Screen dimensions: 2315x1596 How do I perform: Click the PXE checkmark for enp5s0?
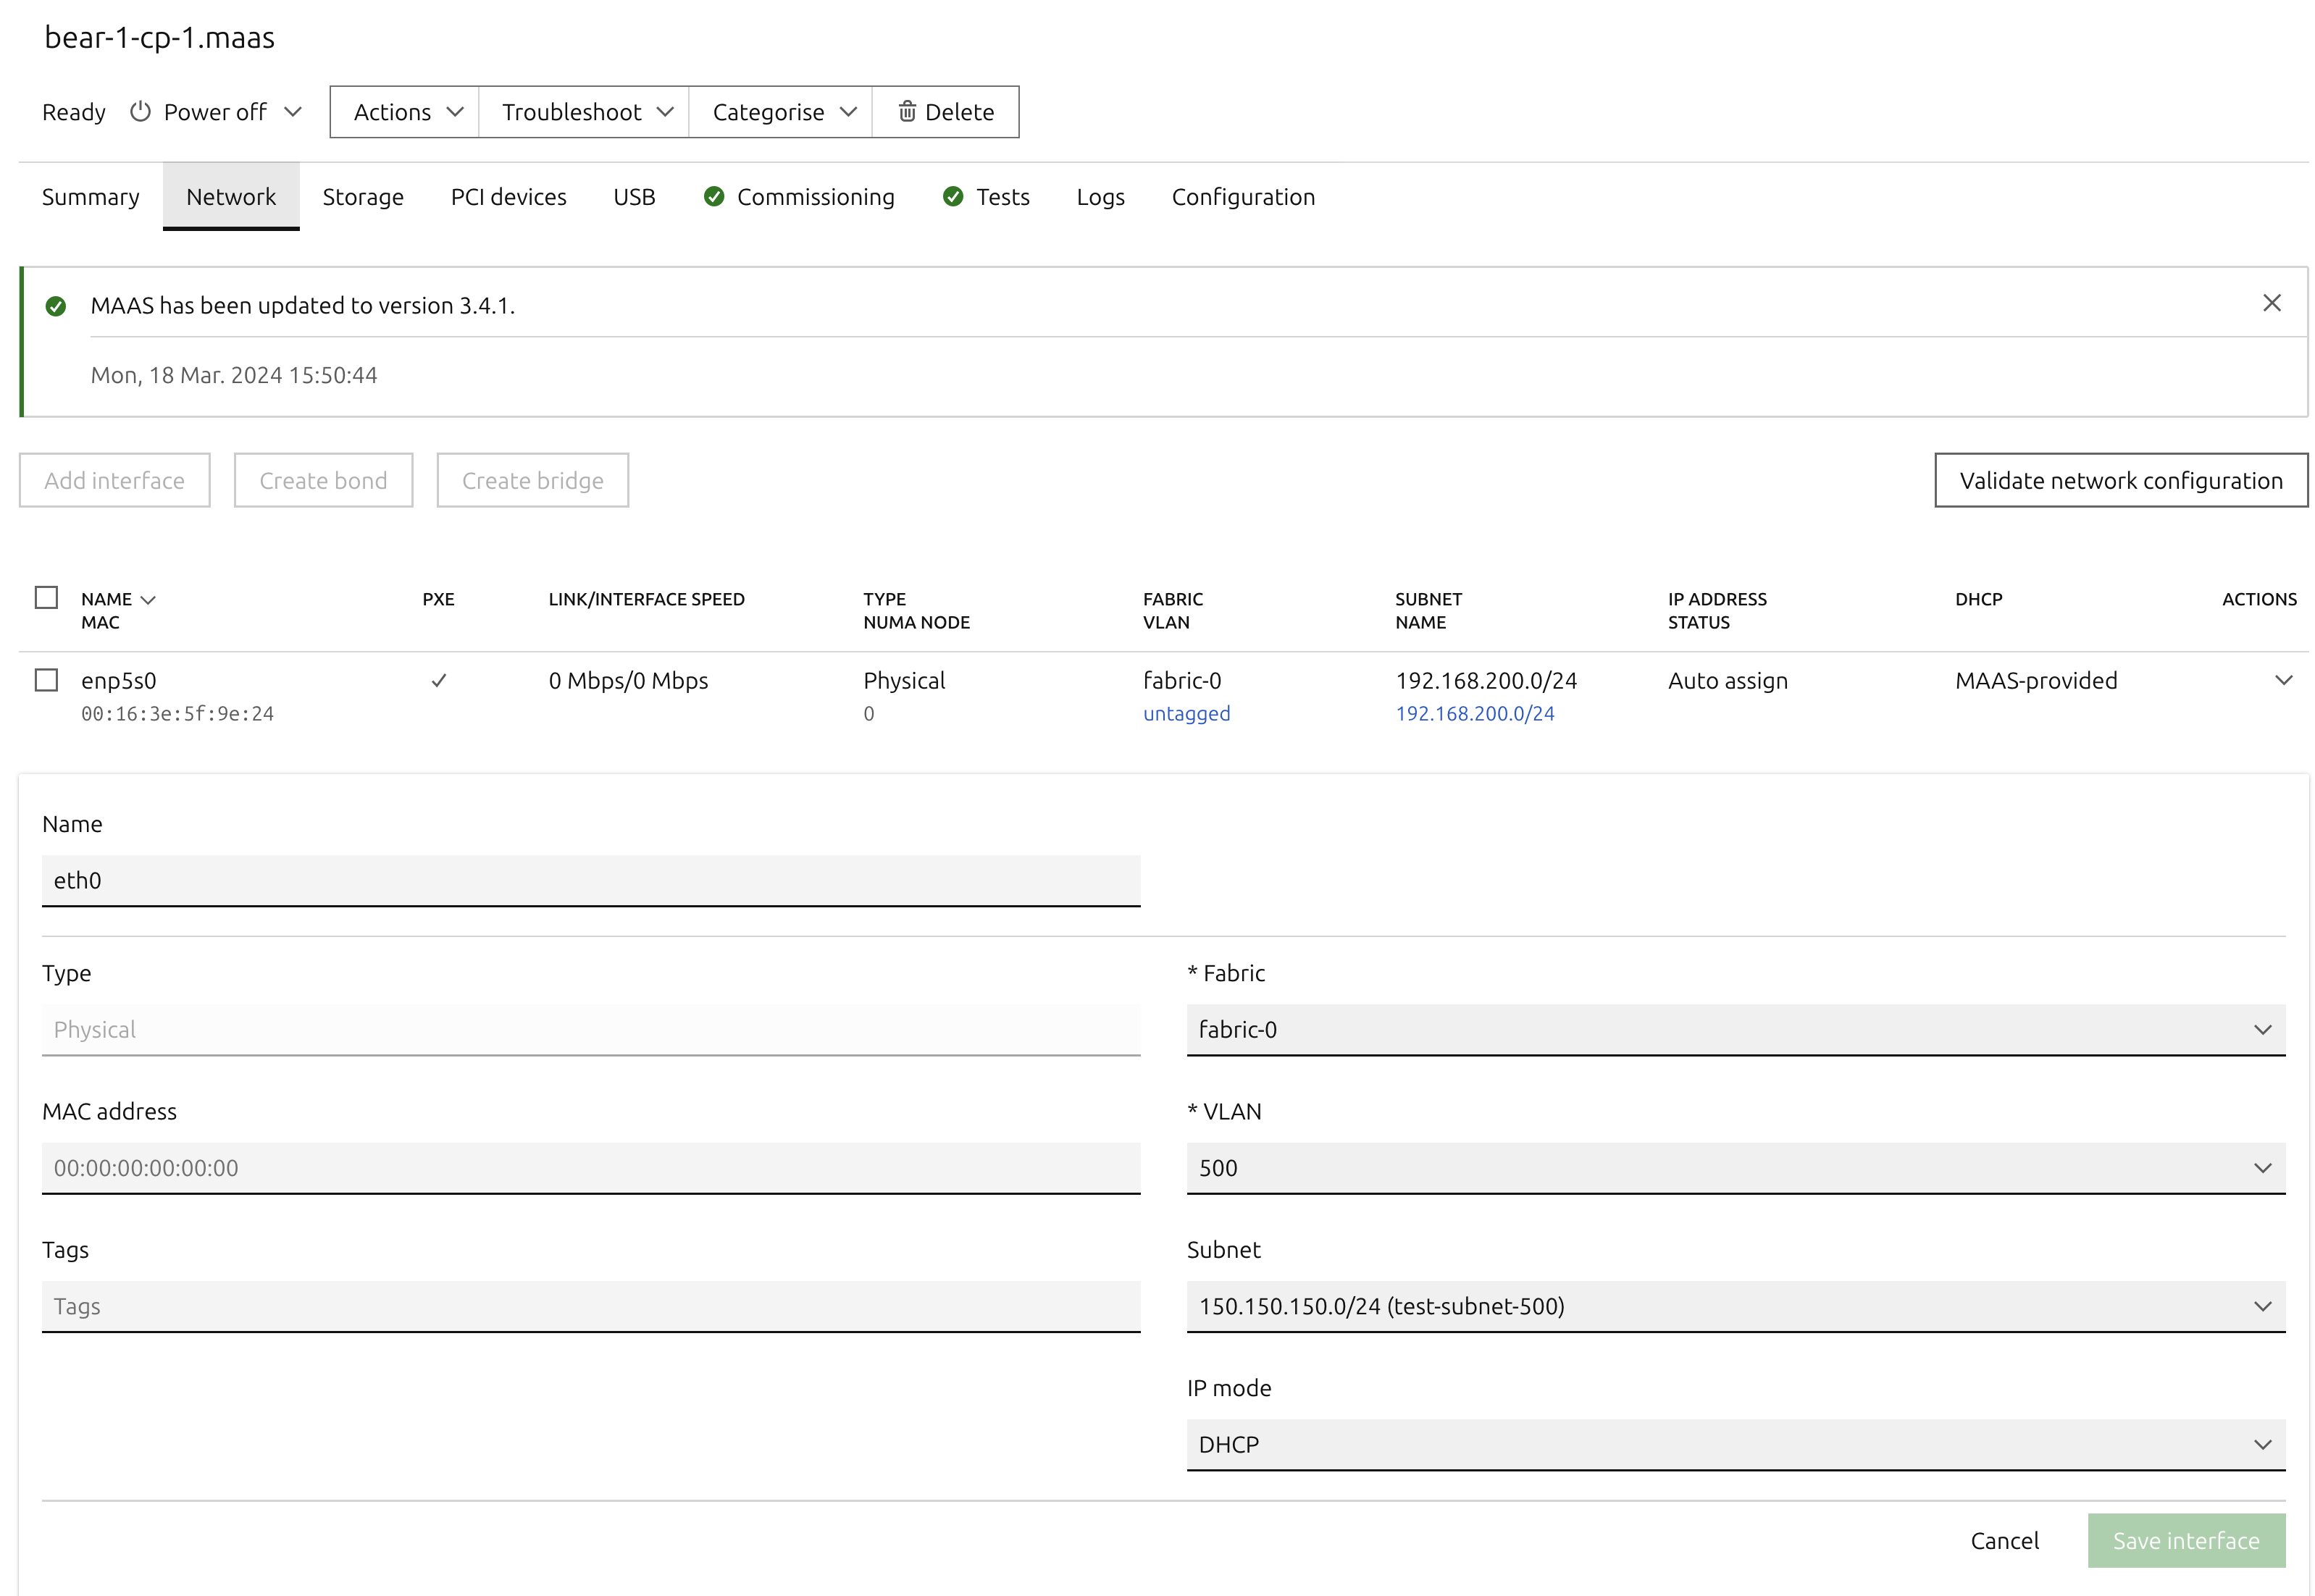[438, 681]
